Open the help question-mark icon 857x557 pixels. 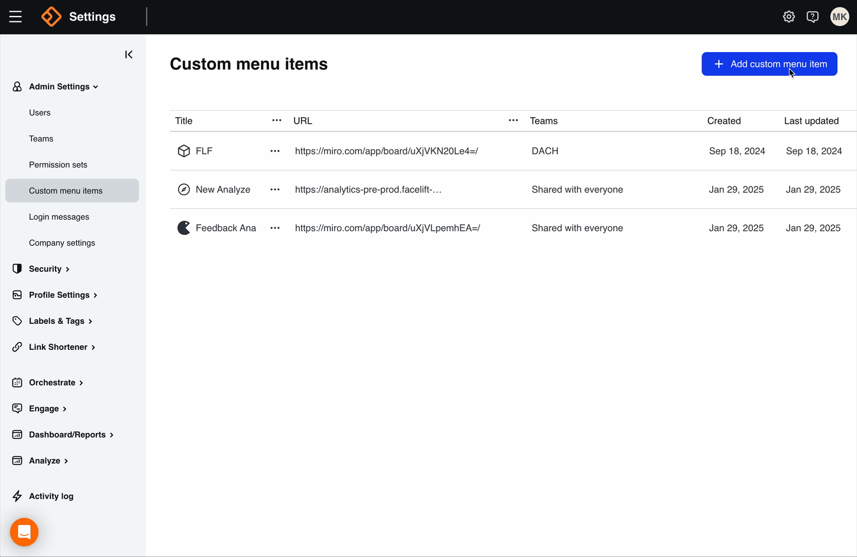coord(813,17)
